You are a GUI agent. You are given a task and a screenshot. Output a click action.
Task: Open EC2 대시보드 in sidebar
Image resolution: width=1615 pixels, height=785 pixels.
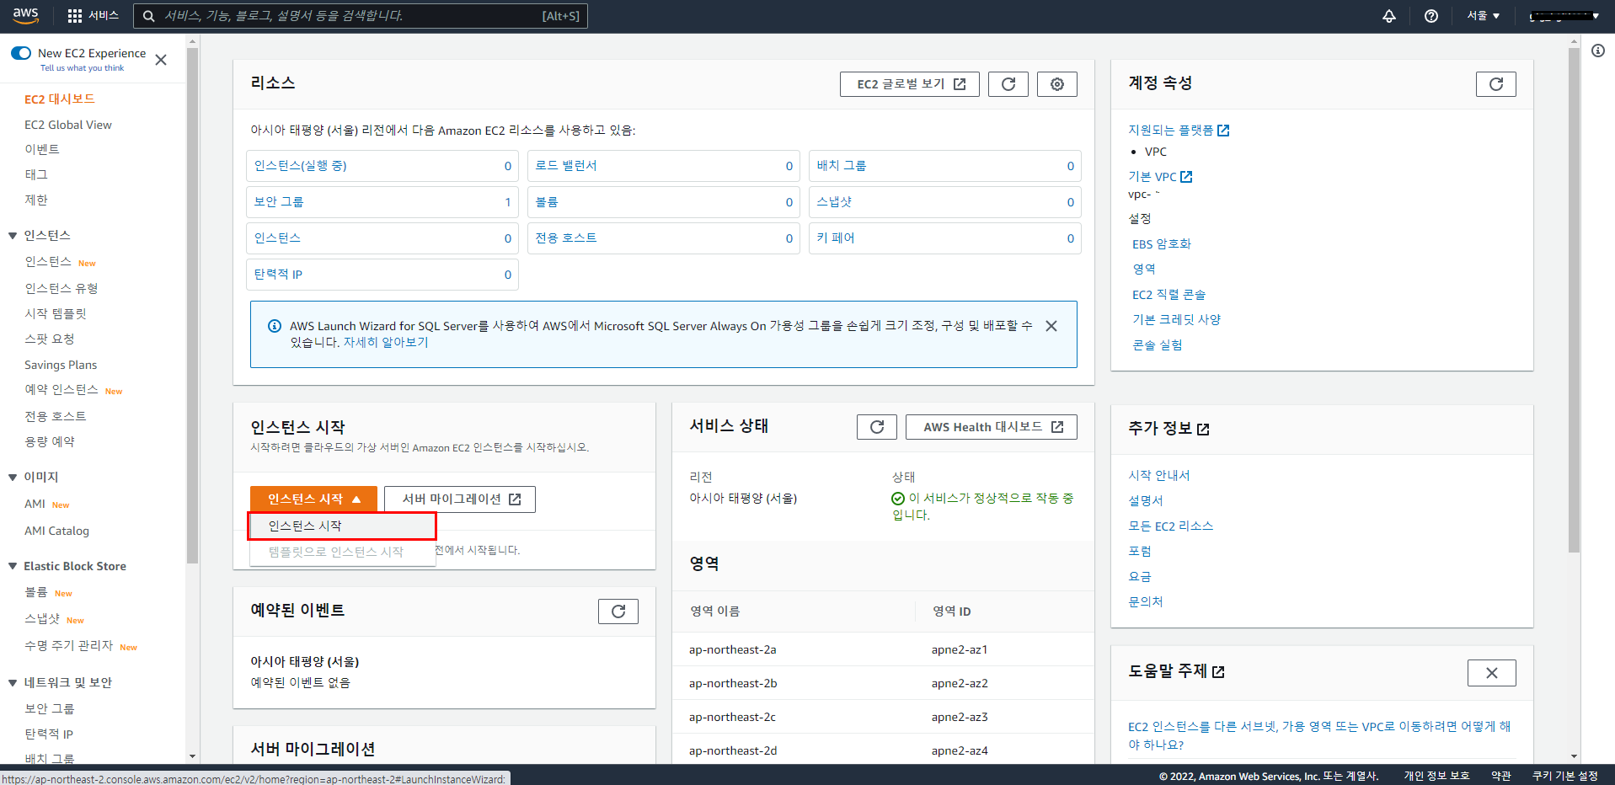click(60, 99)
